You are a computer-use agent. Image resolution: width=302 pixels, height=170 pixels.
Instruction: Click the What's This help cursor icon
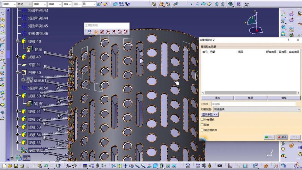click(58, 166)
